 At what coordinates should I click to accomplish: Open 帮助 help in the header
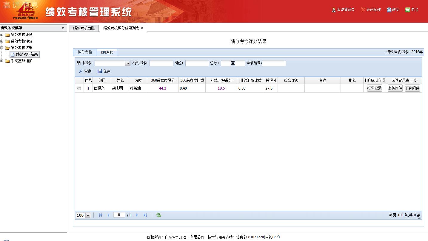393,10
